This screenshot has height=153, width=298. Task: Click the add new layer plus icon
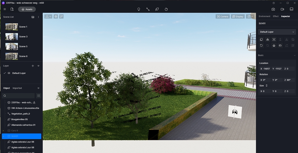click(33, 66)
